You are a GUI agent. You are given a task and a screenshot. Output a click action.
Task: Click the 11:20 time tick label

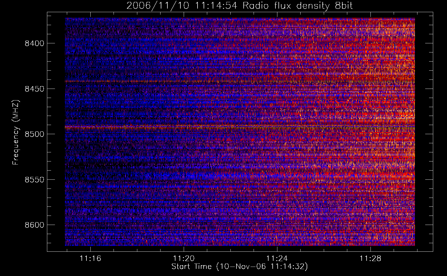pos(184,259)
